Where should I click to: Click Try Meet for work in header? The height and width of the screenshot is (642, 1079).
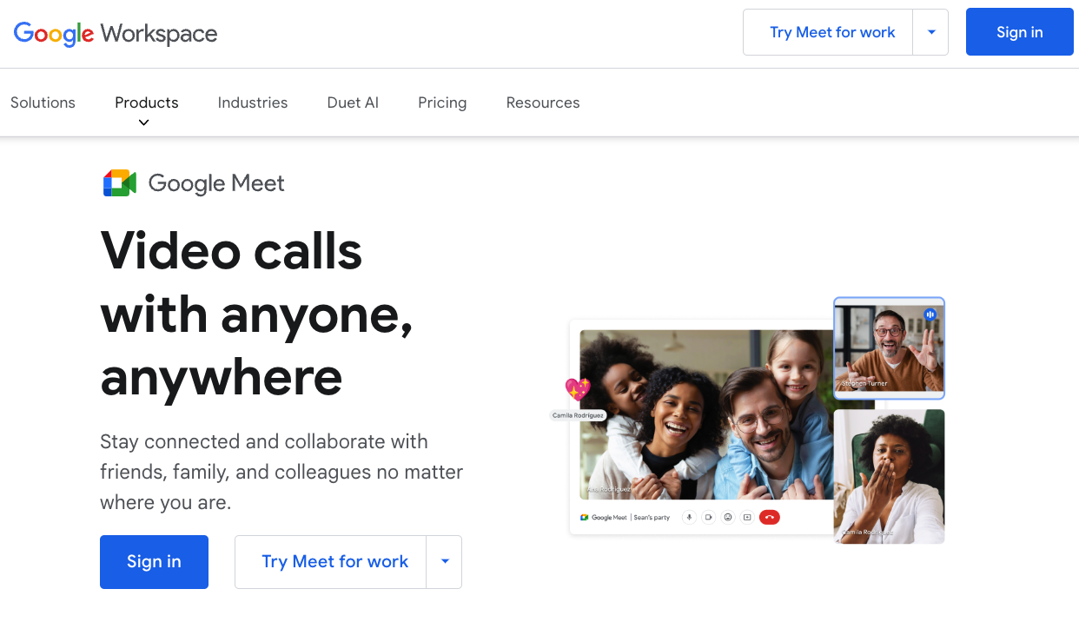[x=831, y=32]
